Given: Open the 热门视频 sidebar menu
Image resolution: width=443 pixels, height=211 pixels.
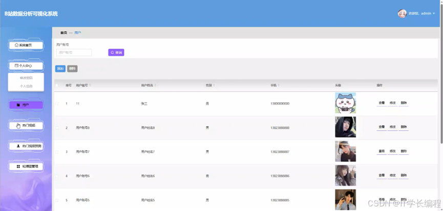Looking at the screenshot, I should pos(26,125).
